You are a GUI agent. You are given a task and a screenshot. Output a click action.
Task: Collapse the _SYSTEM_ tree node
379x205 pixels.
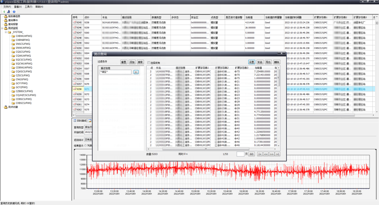pyautogui.click(x=6, y=32)
